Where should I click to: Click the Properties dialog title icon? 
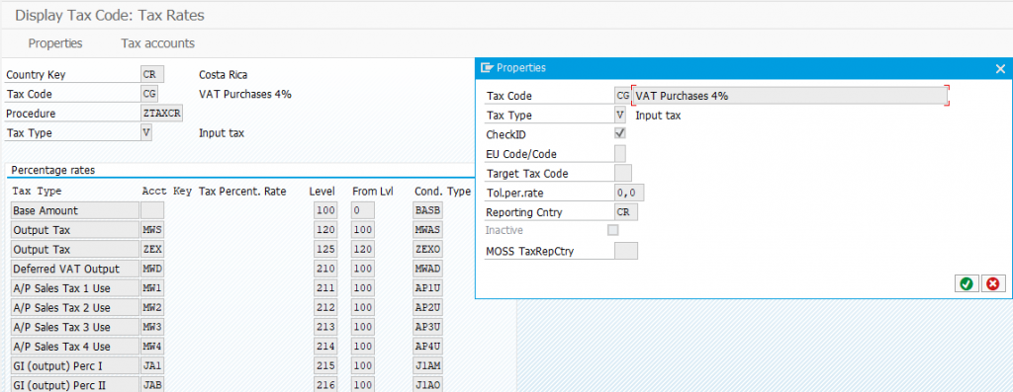coord(487,68)
